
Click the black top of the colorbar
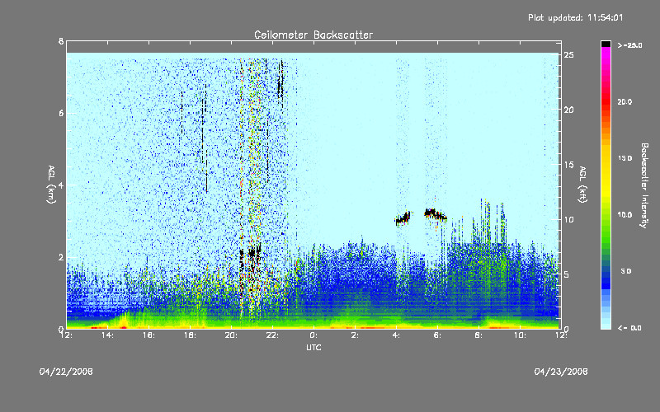(606, 44)
